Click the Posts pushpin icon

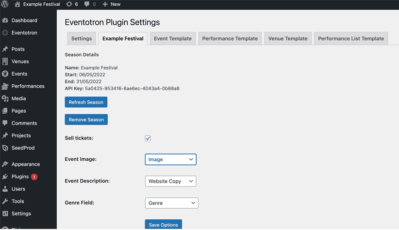pyautogui.click(x=5, y=49)
